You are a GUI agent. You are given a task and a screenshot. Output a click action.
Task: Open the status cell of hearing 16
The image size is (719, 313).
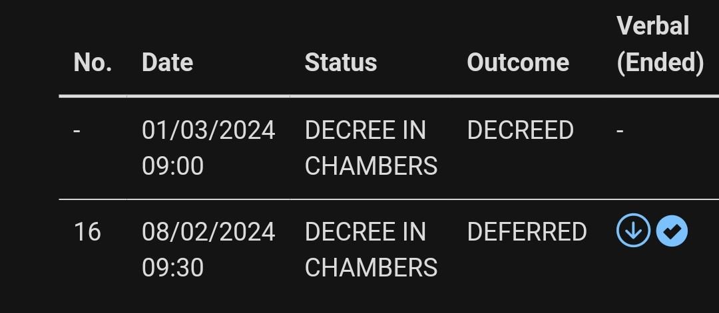[x=371, y=249]
